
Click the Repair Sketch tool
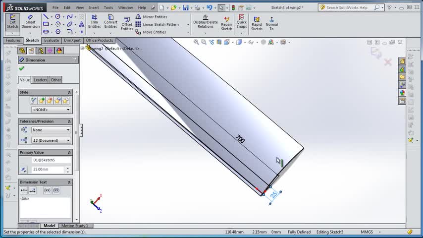(226, 23)
